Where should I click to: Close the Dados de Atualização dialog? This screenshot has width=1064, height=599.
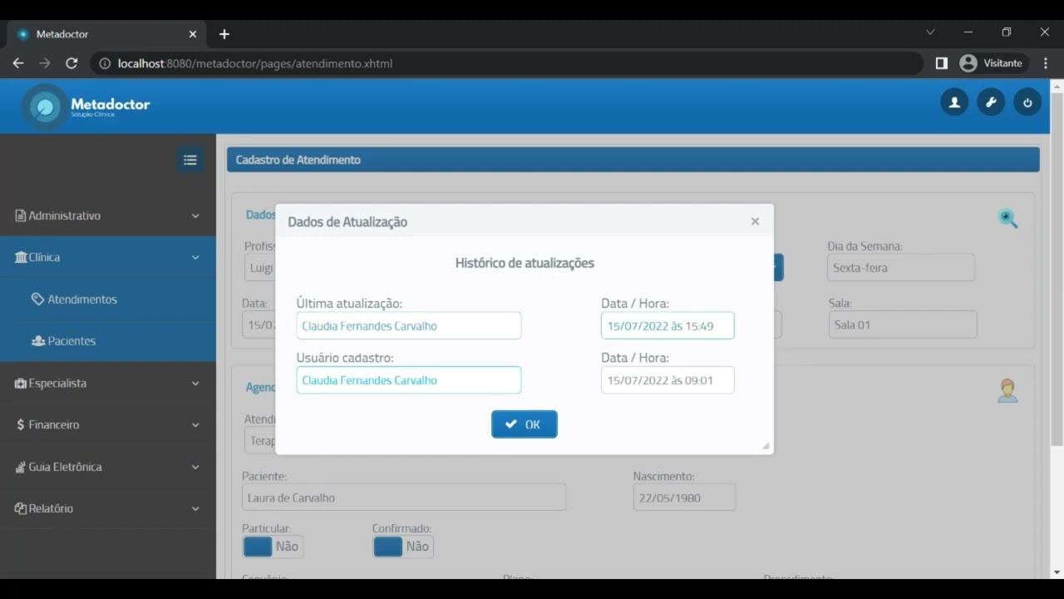click(755, 221)
